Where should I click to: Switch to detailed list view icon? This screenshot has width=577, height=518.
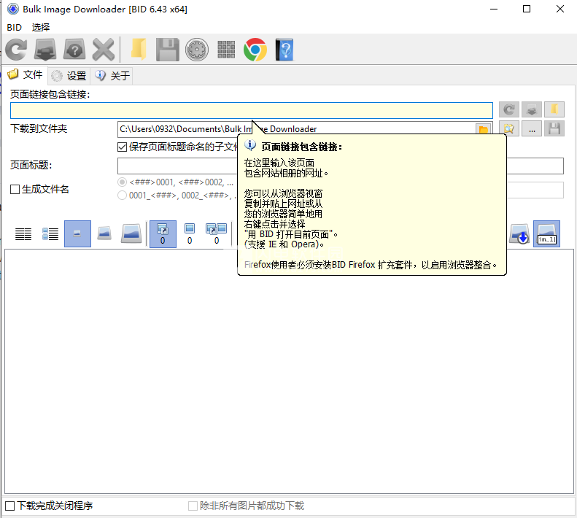(50, 233)
